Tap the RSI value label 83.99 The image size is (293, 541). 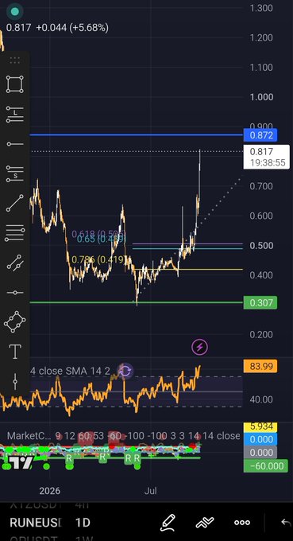pyautogui.click(x=260, y=366)
